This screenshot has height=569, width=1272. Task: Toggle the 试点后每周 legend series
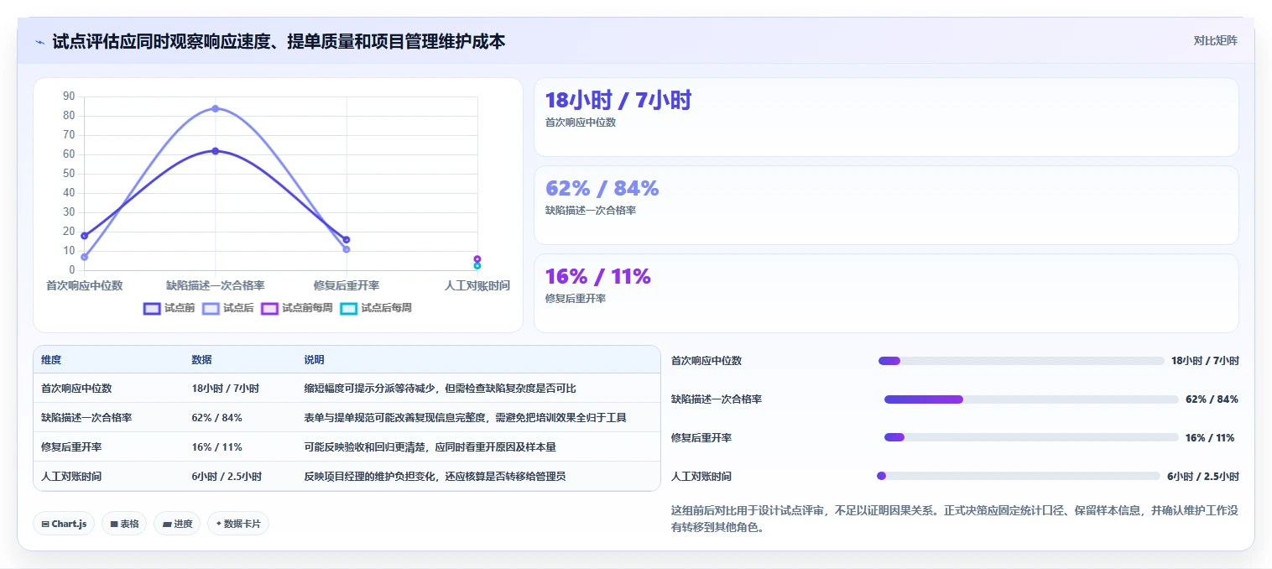376,308
